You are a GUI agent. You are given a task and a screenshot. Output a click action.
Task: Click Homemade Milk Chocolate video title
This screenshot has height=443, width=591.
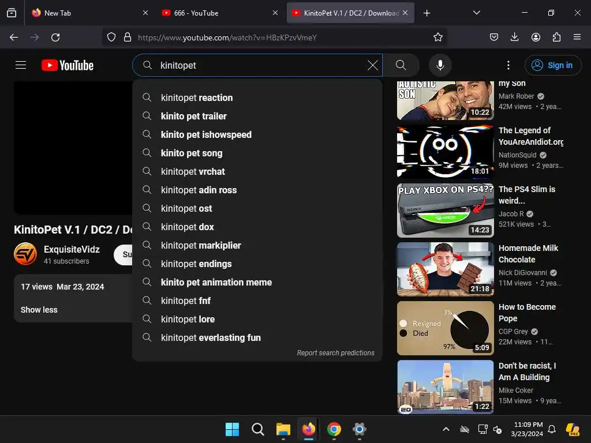coord(528,254)
